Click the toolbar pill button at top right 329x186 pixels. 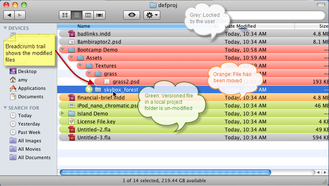click(321, 5)
